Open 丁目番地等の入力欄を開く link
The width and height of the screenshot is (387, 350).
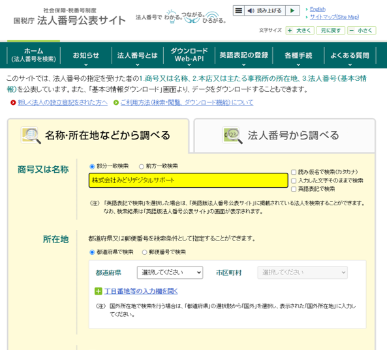141,291
